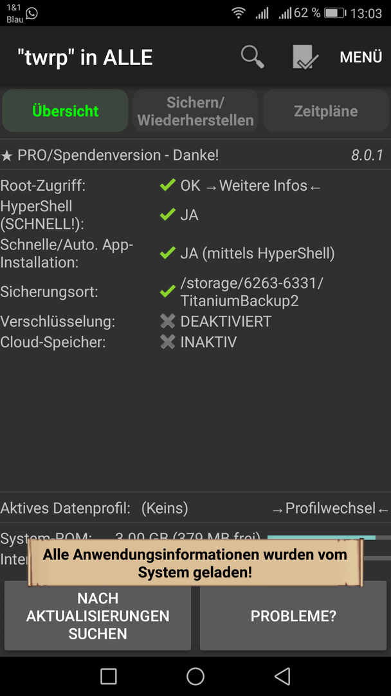Tap the Android home circle button
The image size is (391, 696).
tap(195, 676)
